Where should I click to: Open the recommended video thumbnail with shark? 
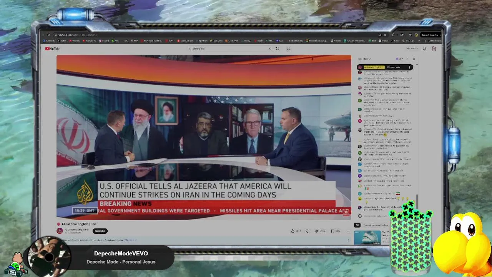pos(367,237)
